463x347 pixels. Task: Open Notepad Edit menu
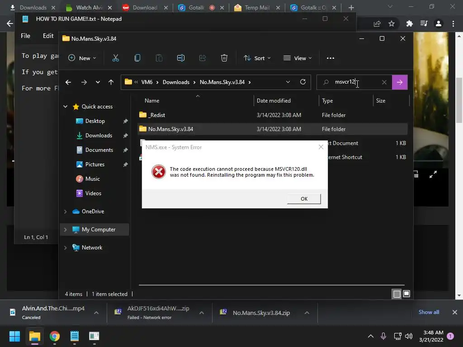point(48,36)
